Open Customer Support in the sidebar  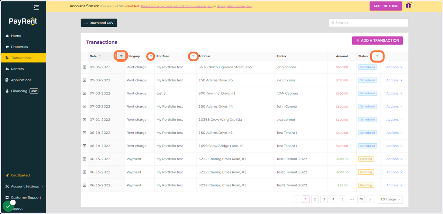tap(23, 197)
